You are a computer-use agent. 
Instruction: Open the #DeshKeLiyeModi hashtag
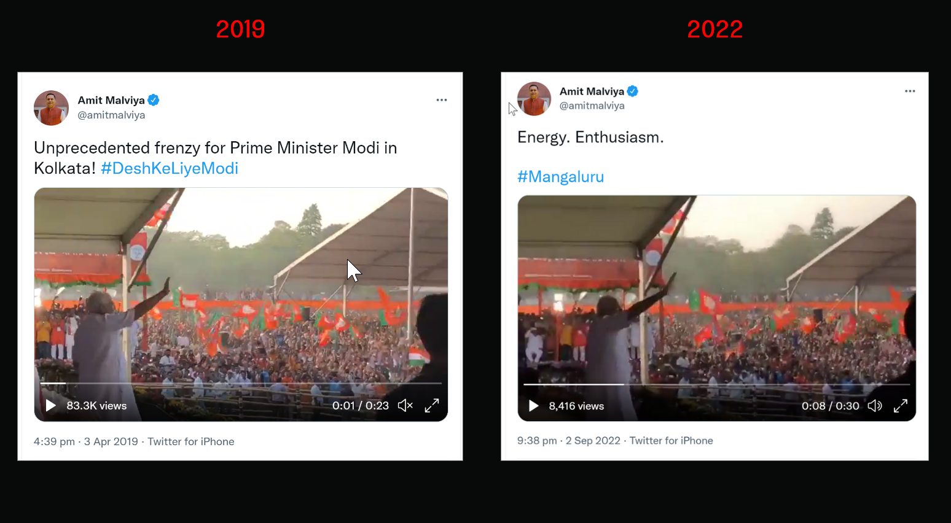point(170,168)
